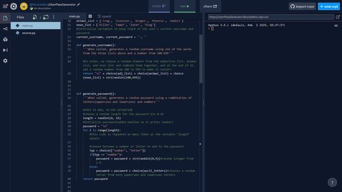Switch to the main.py editor tab

pos(74,16)
